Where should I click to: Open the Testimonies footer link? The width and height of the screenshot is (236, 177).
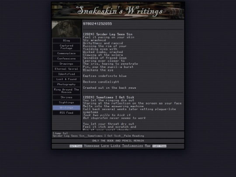[132, 146]
